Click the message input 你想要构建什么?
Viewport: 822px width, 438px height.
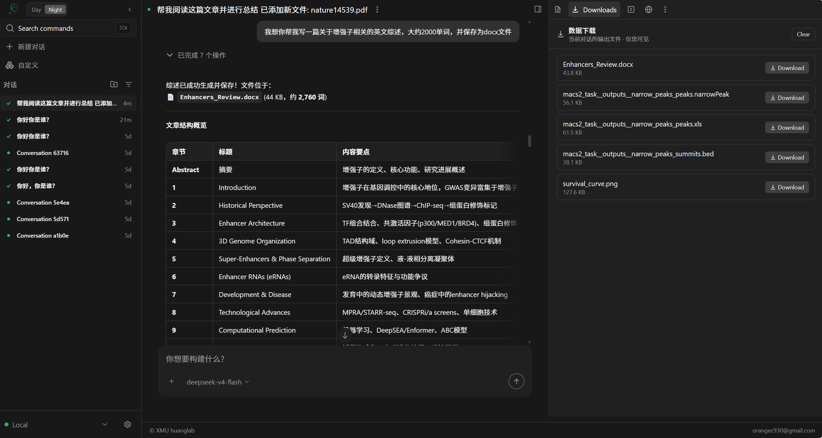pos(345,359)
